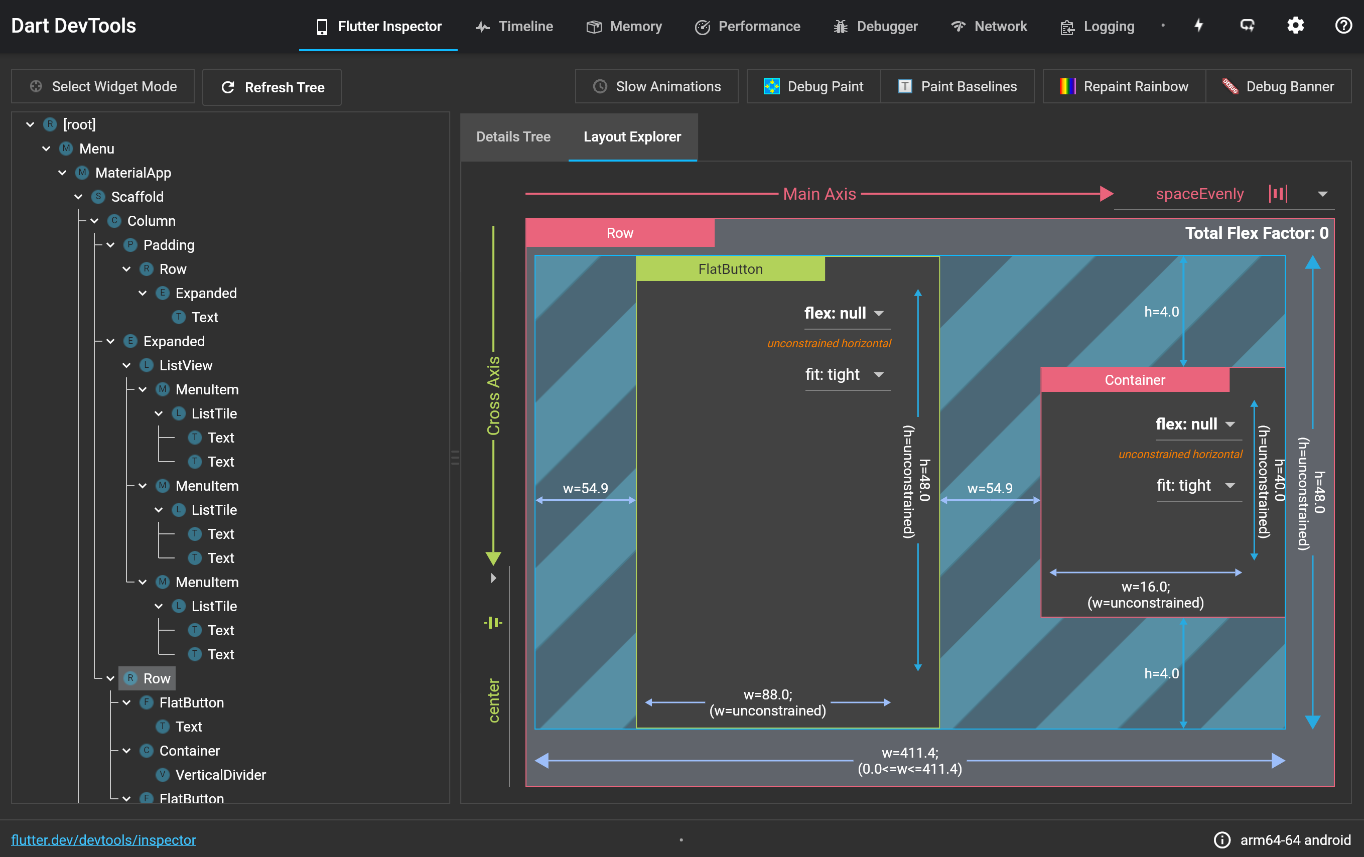1364x857 pixels.
Task: Click the settings gear icon
Action: 1295,26
